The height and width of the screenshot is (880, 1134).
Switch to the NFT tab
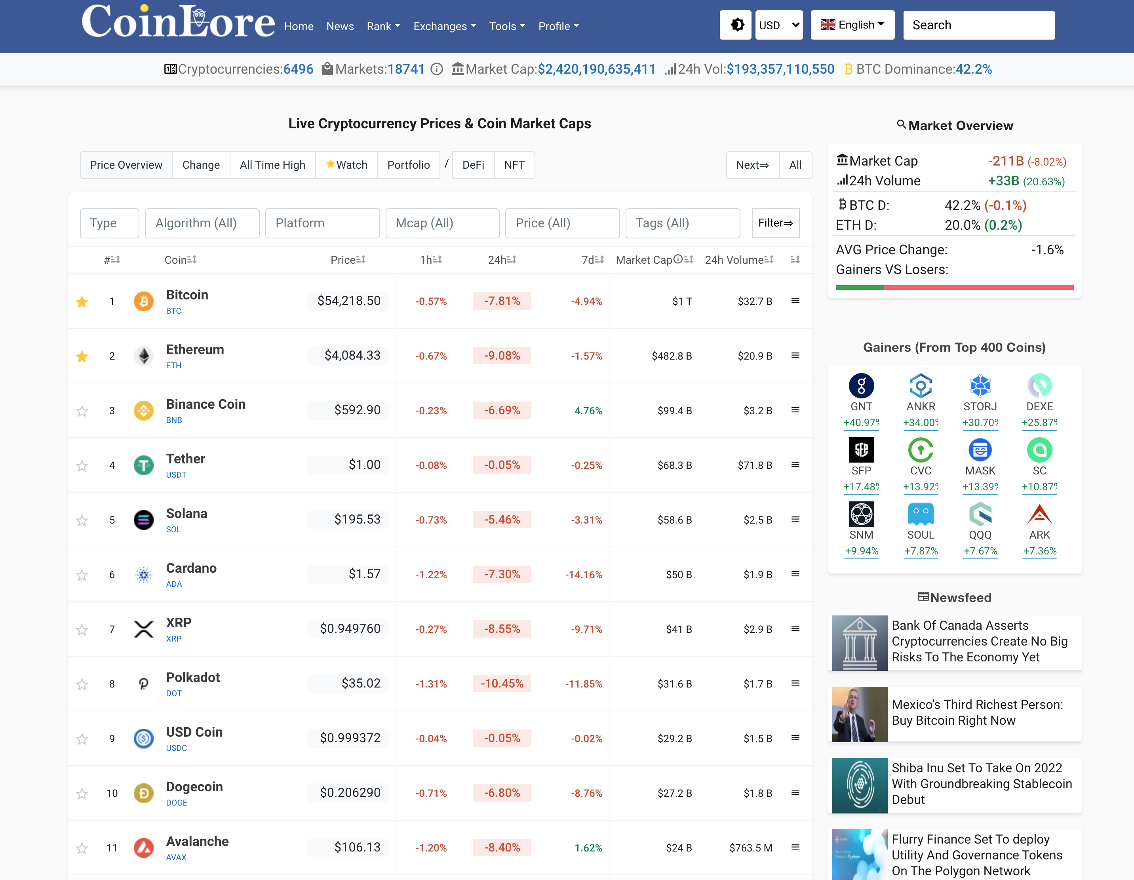(512, 166)
